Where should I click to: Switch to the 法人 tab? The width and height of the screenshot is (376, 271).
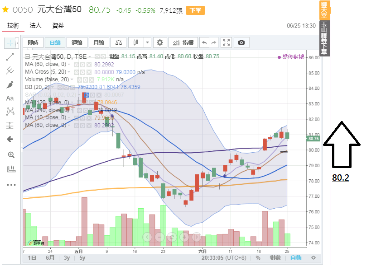point(35,25)
